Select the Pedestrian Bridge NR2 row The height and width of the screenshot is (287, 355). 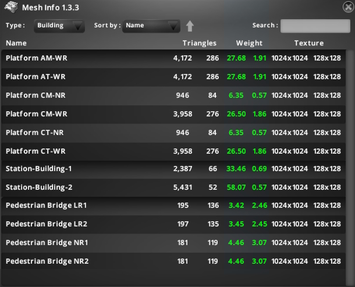click(173, 261)
